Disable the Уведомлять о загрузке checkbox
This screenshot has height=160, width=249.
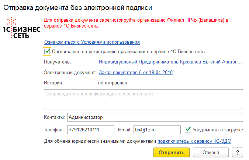[x=188, y=129]
